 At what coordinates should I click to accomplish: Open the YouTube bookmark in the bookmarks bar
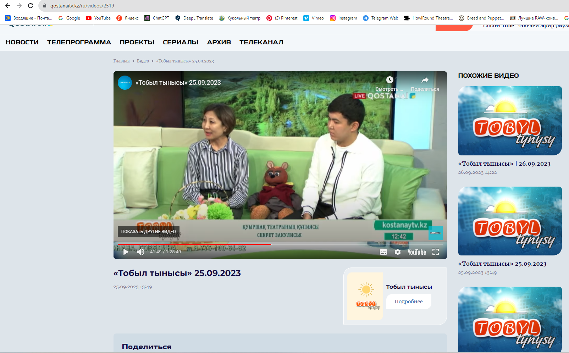(98, 18)
